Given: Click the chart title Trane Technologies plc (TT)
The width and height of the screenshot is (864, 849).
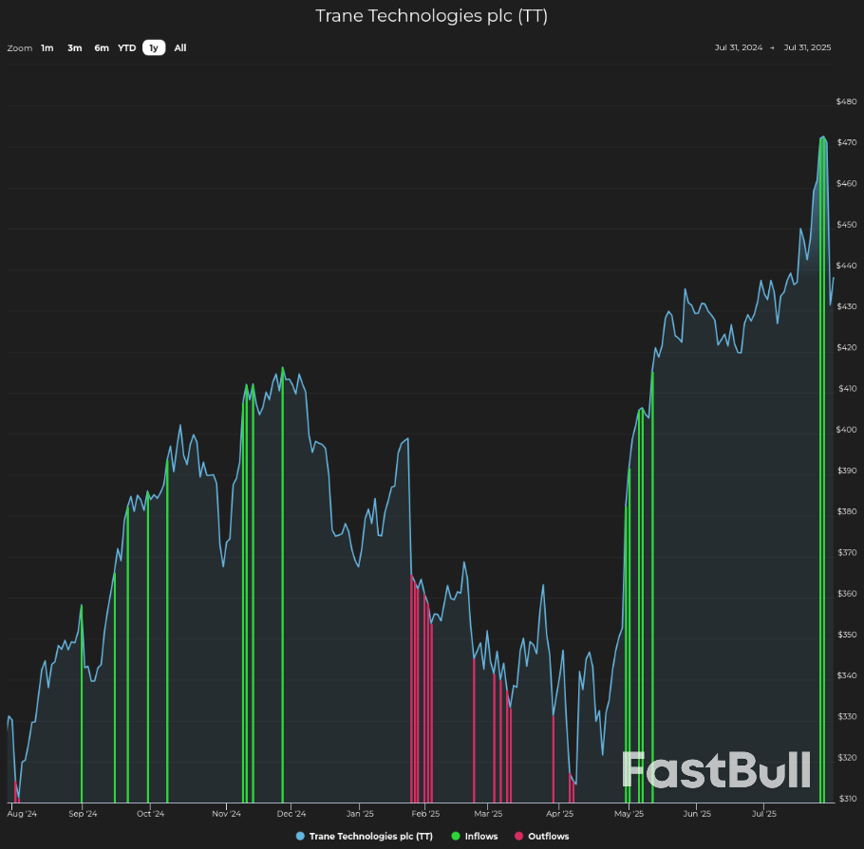Looking at the screenshot, I should click(x=432, y=16).
